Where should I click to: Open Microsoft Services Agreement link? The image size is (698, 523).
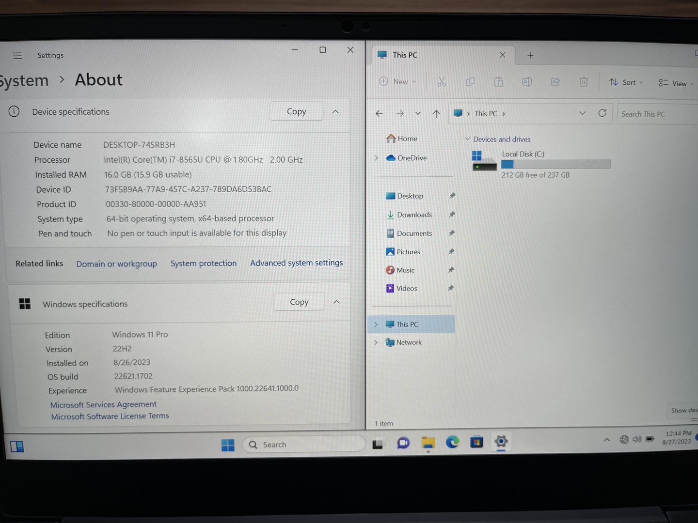coord(104,404)
